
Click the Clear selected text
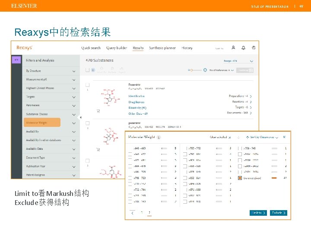pos(218,137)
